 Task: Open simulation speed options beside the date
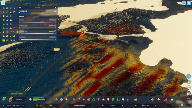click(23, 105)
